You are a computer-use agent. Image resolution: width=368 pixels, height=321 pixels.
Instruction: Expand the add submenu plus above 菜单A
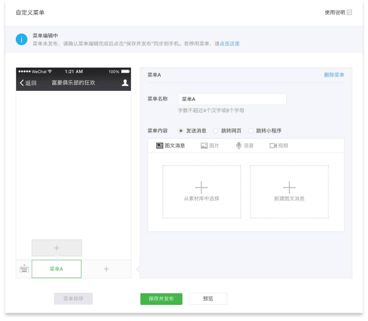tap(57, 248)
